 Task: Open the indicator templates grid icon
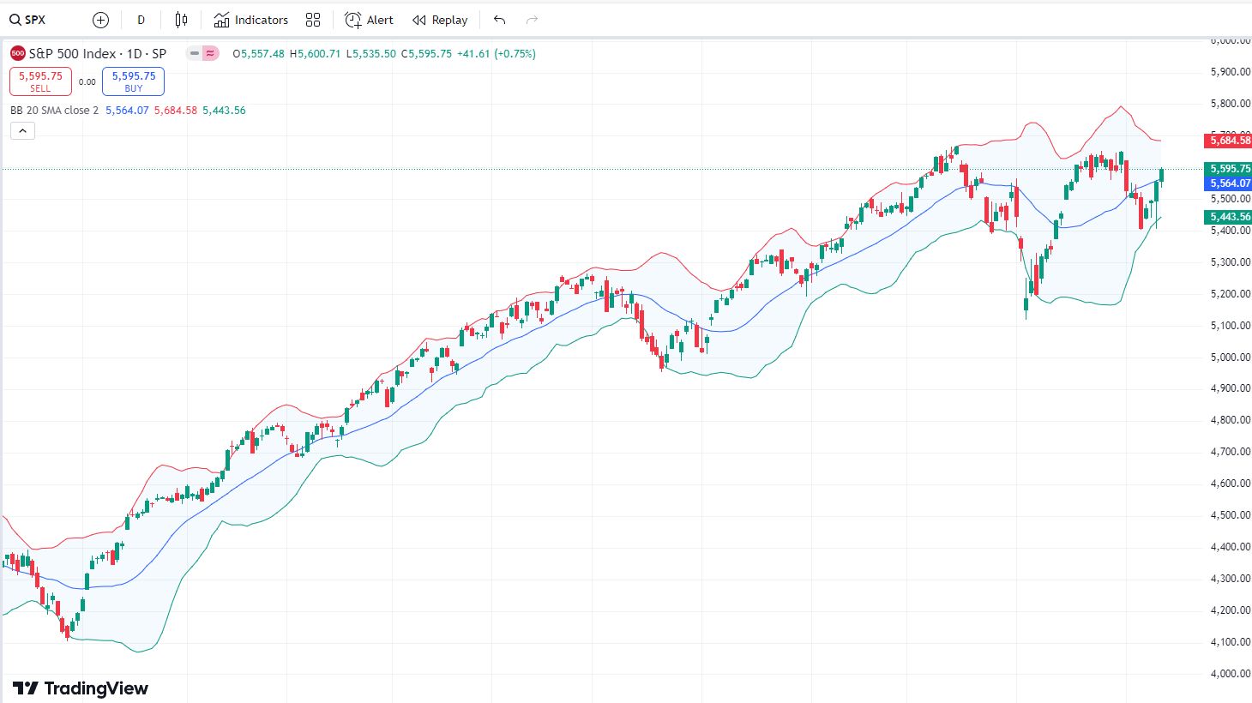[x=313, y=20]
